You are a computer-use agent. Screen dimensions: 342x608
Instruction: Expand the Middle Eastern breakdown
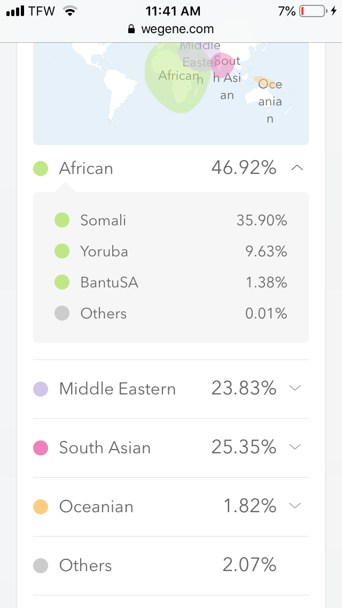295,389
